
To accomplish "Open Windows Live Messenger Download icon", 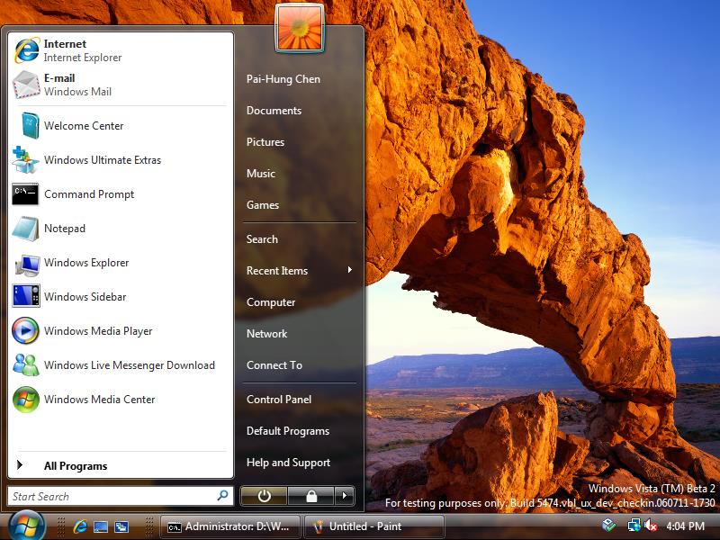I will tap(26, 364).
